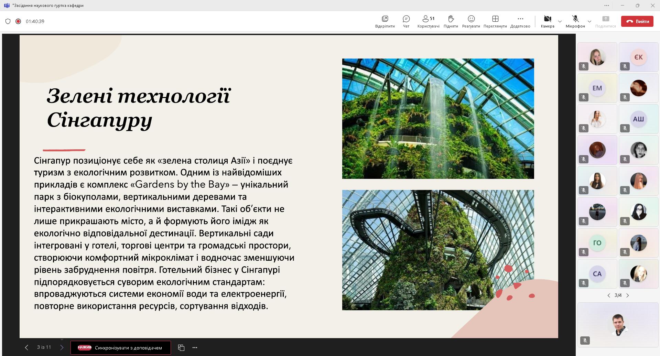Click Синхронізувати з доповідачем button

121,348
